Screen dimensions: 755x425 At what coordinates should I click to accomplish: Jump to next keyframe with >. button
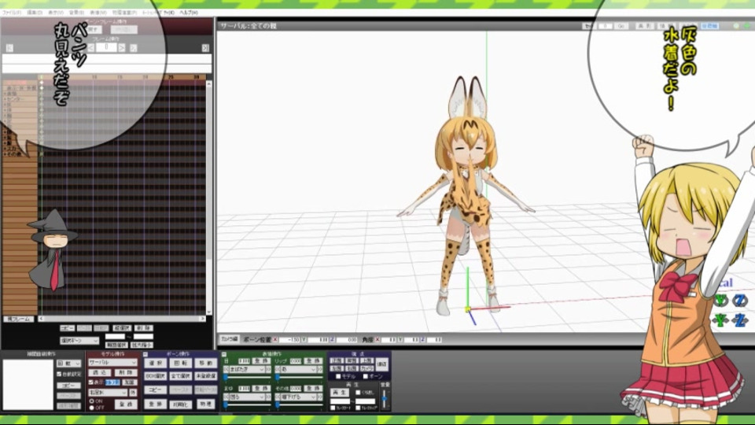pyautogui.click(x=134, y=48)
